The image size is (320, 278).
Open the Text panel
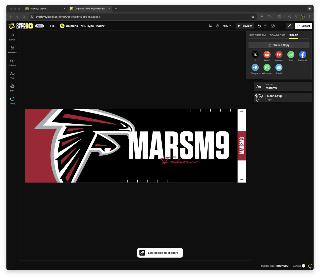(x=12, y=75)
